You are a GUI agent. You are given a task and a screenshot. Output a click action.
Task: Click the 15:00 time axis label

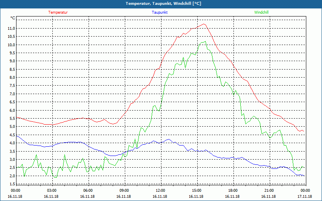(x=197, y=191)
